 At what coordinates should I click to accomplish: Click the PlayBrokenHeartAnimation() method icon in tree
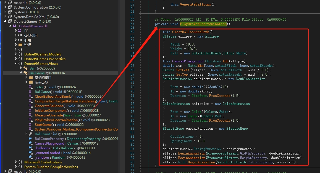tap(30, 120)
